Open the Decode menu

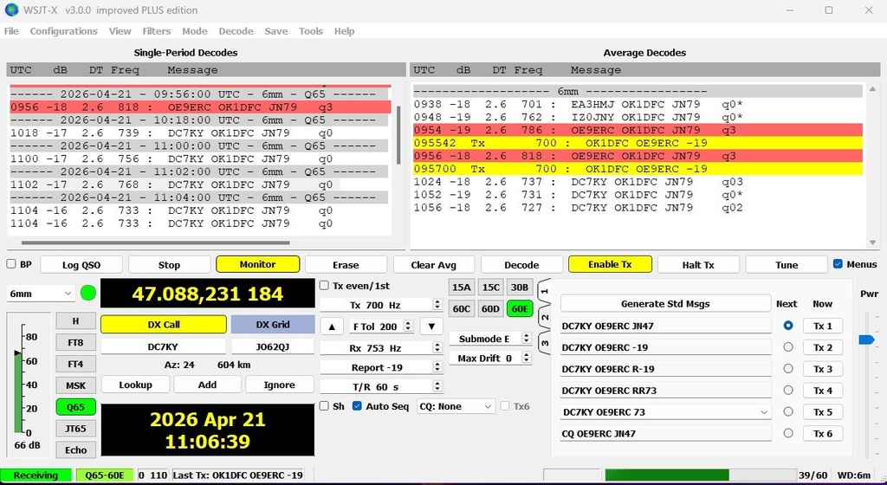[236, 31]
